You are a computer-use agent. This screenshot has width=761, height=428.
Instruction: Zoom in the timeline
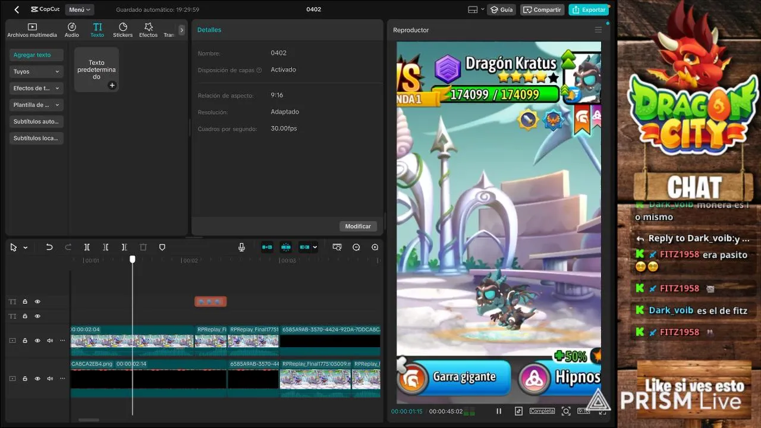coord(375,247)
